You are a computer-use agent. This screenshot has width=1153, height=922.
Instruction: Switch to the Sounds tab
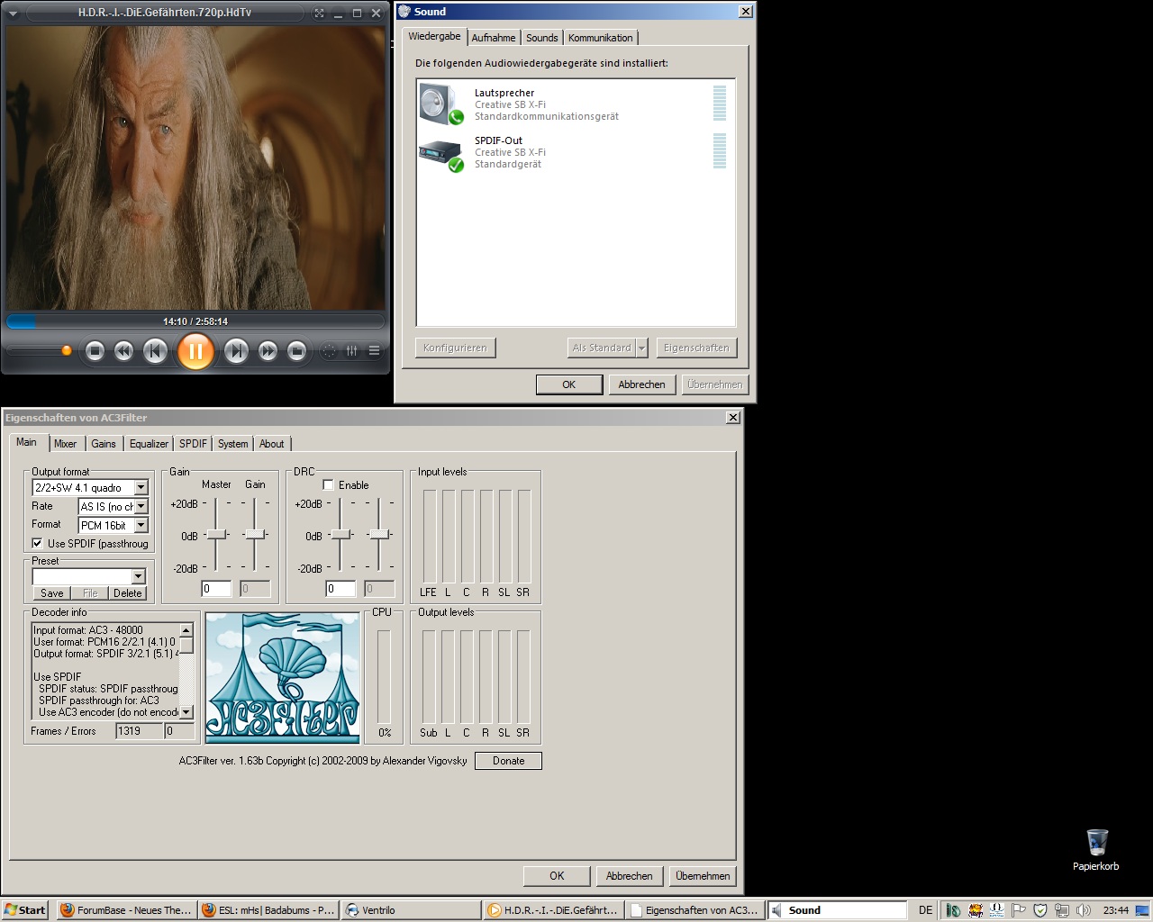(x=542, y=38)
